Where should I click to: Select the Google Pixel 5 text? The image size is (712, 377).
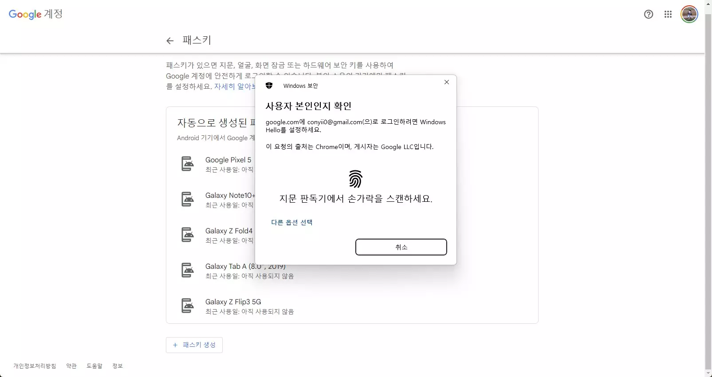(228, 160)
